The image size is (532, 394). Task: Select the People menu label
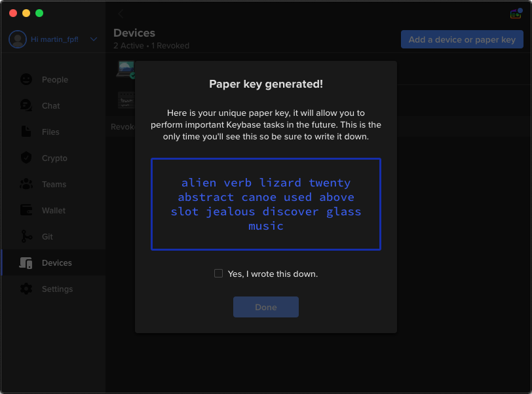[x=55, y=79]
